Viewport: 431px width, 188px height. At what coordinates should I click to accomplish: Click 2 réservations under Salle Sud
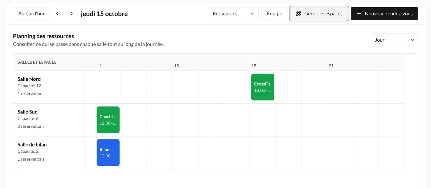31,126
